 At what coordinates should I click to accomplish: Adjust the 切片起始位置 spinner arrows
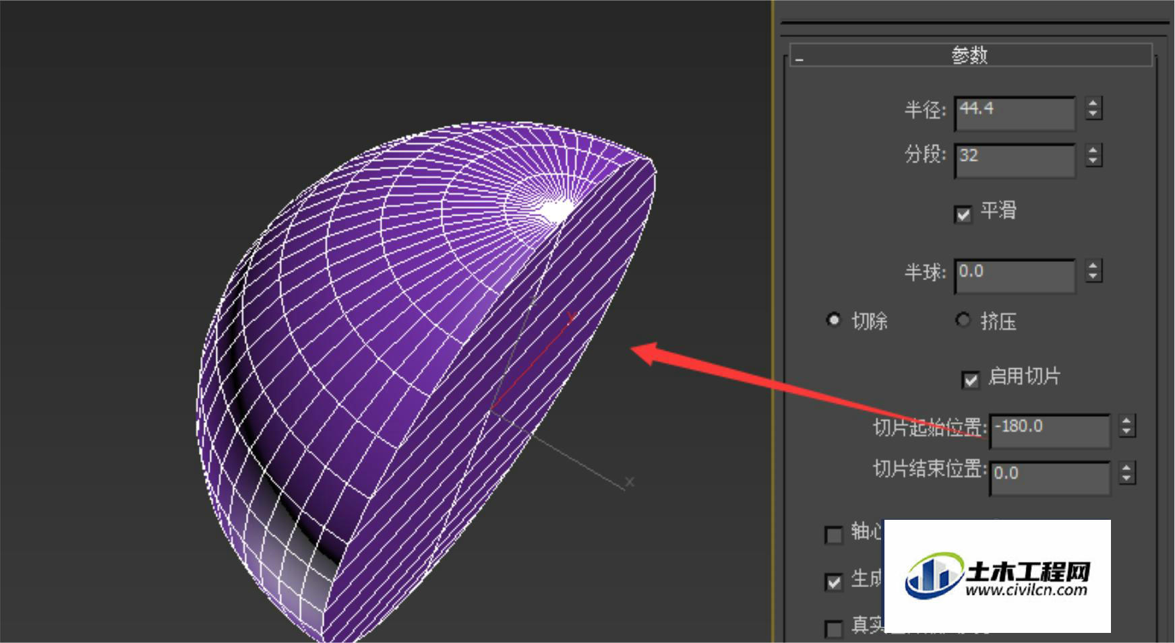pyautogui.click(x=1126, y=426)
